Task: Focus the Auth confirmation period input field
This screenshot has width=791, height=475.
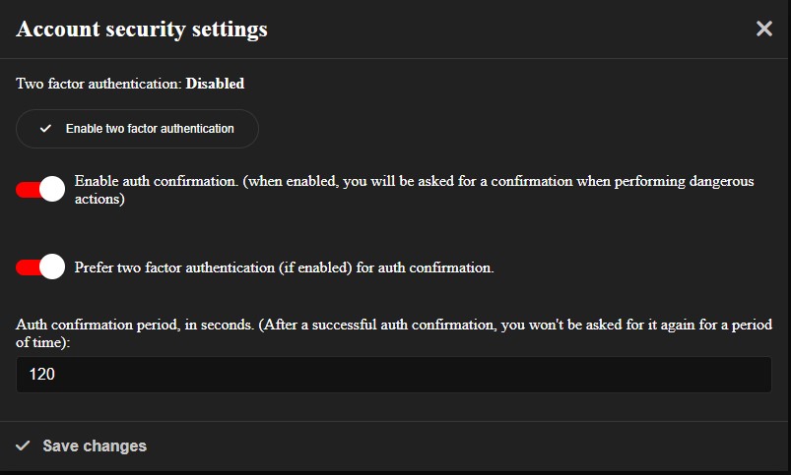Action: point(393,375)
